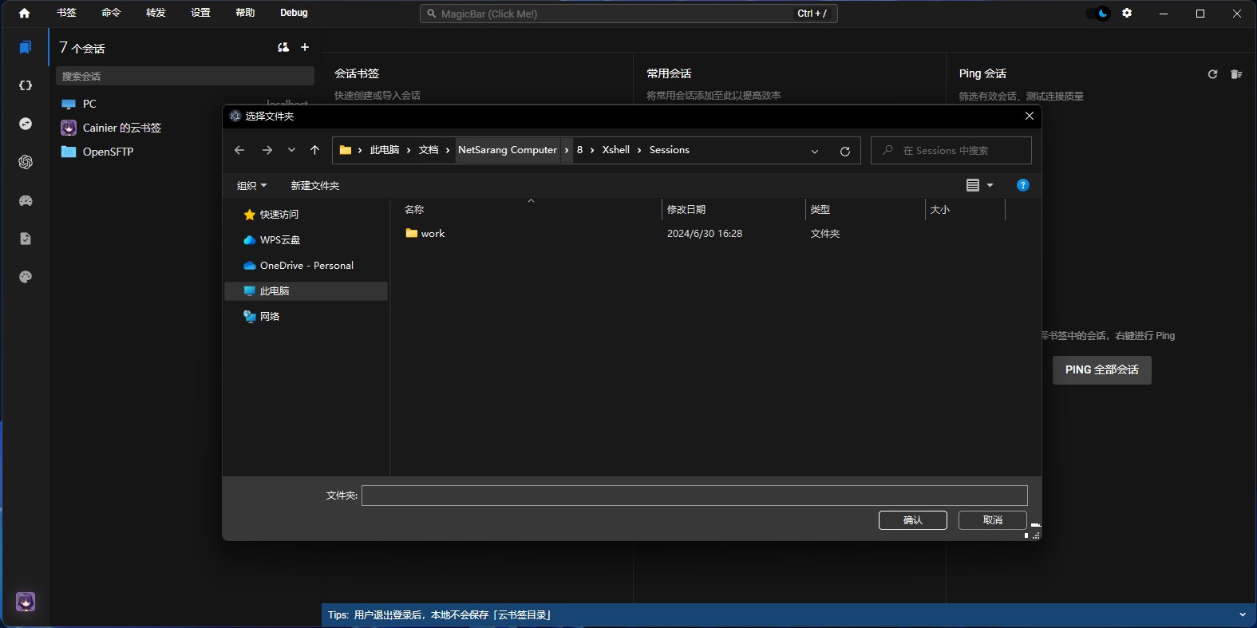This screenshot has height=628, width=1257.
Task: Open the Debug menu
Action: (294, 13)
